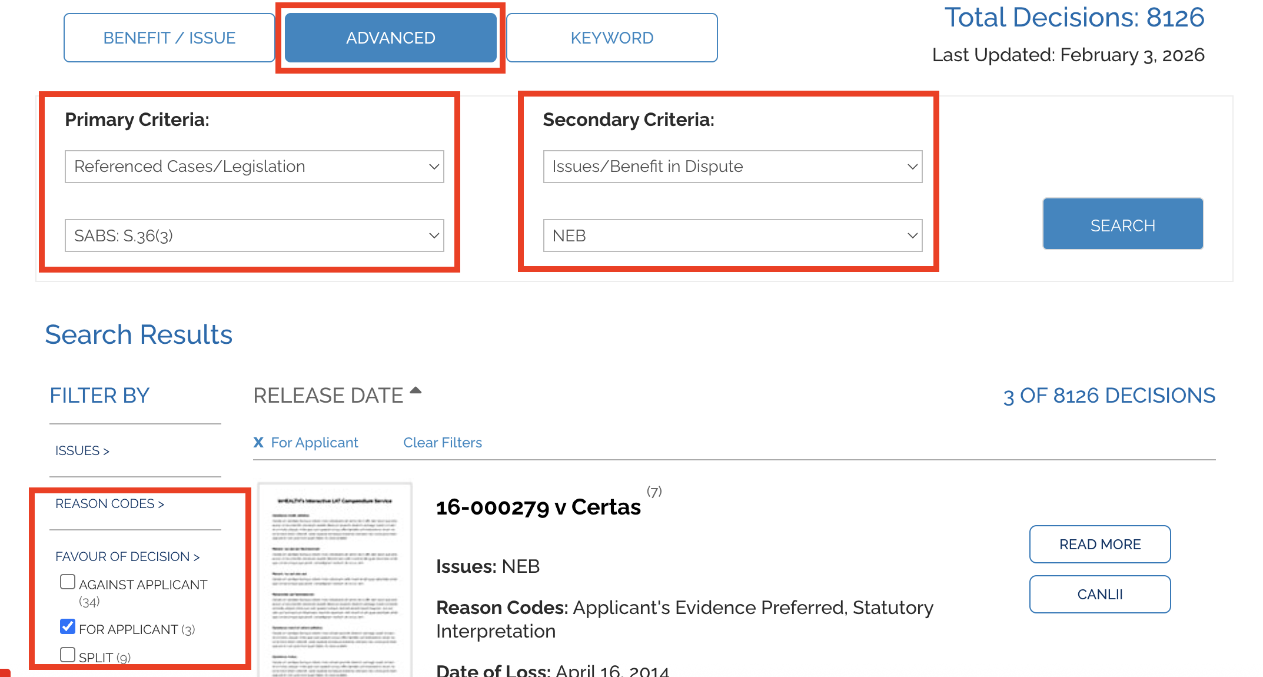Open the NEB value dropdown
The width and height of the screenshot is (1263, 677).
[x=732, y=235]
